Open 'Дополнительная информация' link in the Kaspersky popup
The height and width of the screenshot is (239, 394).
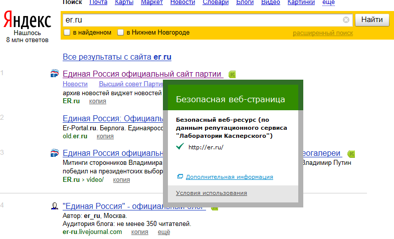(230, 177)
